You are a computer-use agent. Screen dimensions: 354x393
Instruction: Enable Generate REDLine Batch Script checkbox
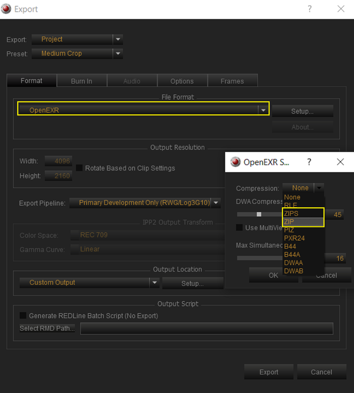pos(23,315)
